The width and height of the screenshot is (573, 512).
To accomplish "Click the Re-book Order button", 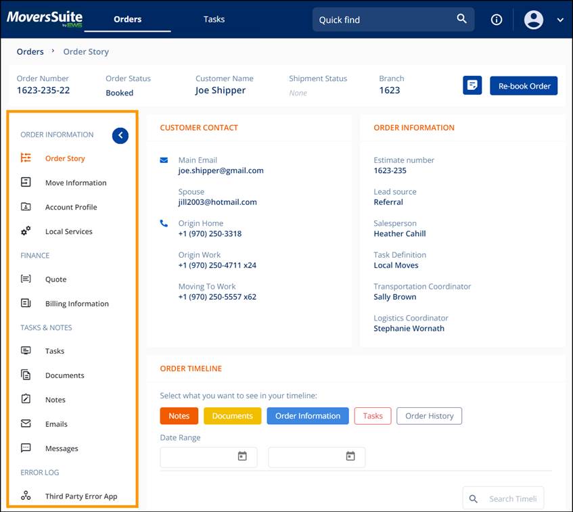I will coord(524,85).
